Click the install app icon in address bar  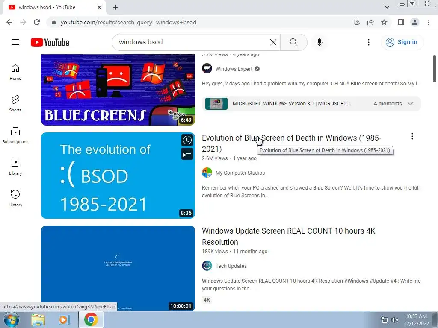pyautogui.click(x=356, y=22)
